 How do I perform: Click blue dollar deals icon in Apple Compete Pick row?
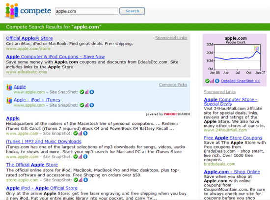tap(92, 92)
